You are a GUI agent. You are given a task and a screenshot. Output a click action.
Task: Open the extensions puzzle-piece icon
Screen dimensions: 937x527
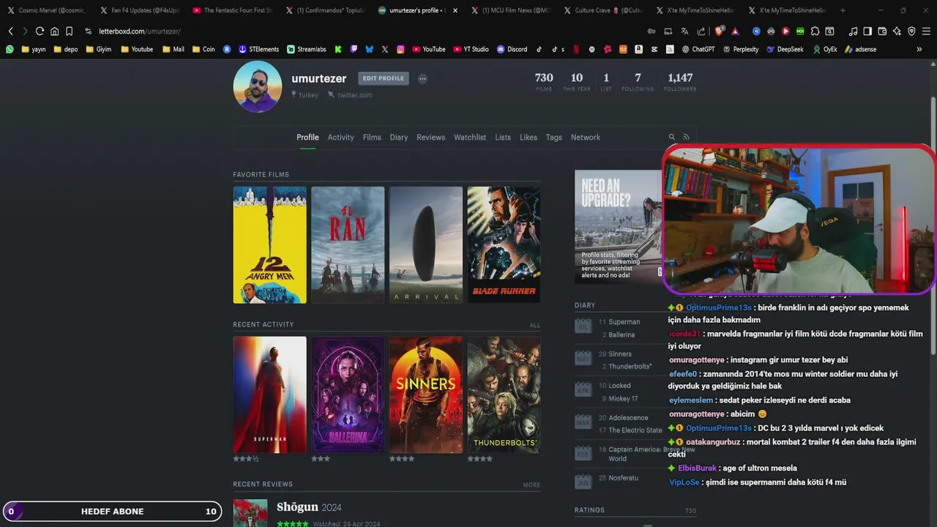pos(815,31)
